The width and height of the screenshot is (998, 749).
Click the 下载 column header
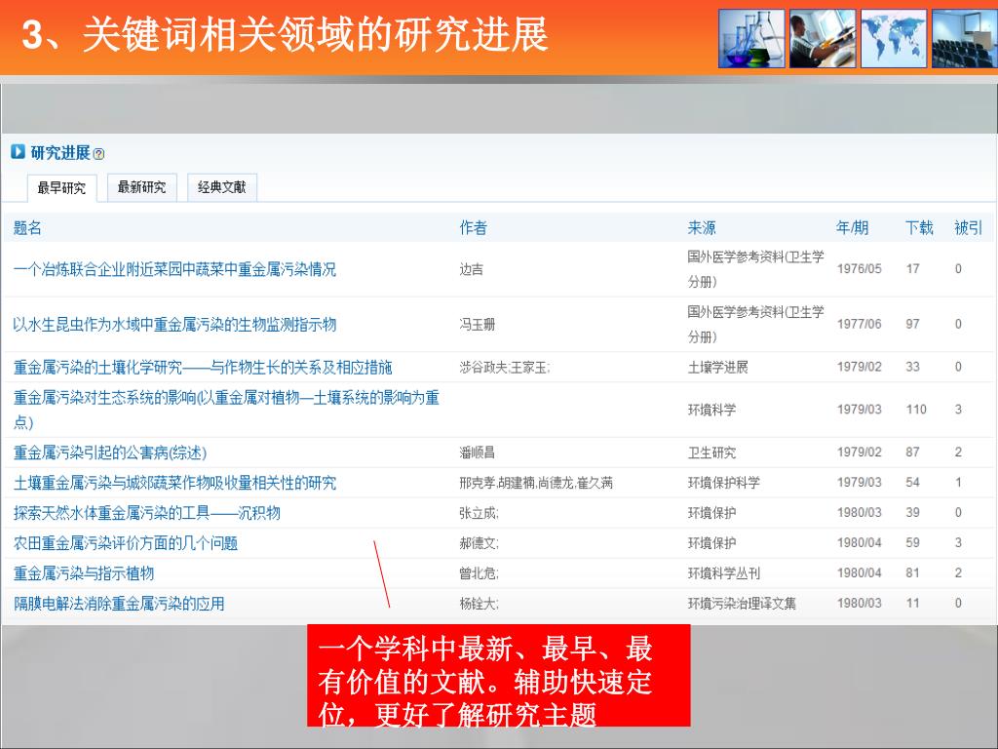918,228
